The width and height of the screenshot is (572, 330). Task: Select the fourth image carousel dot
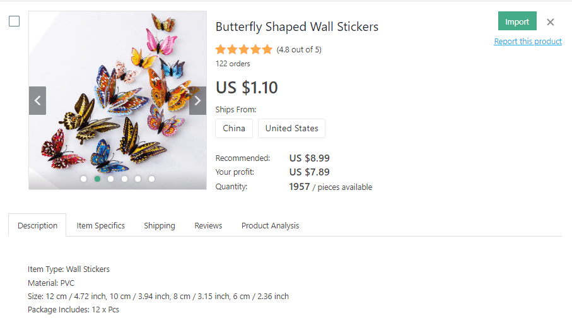click(124, 179)
